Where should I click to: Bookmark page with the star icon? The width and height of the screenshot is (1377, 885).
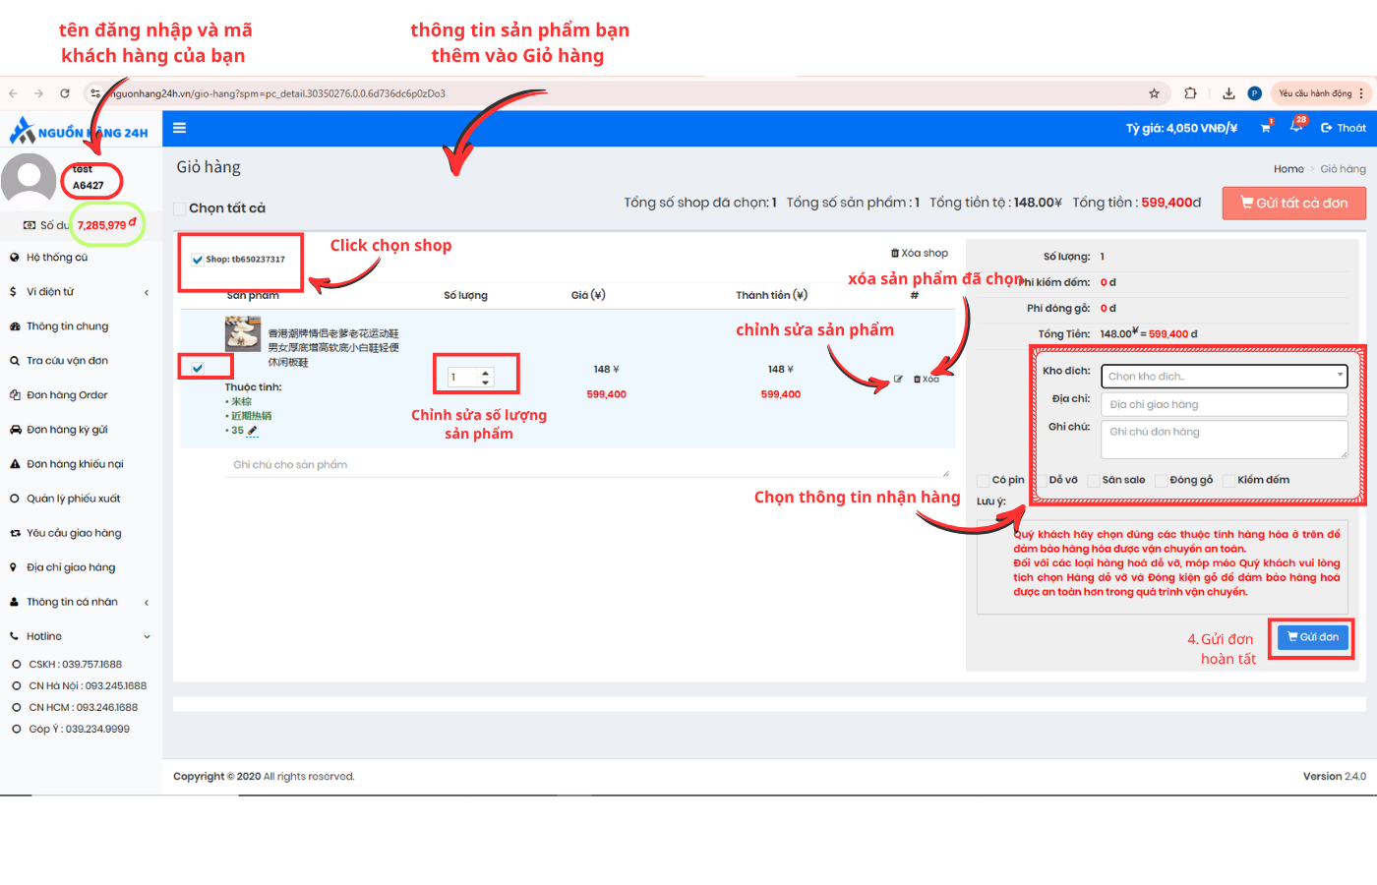1154,93
